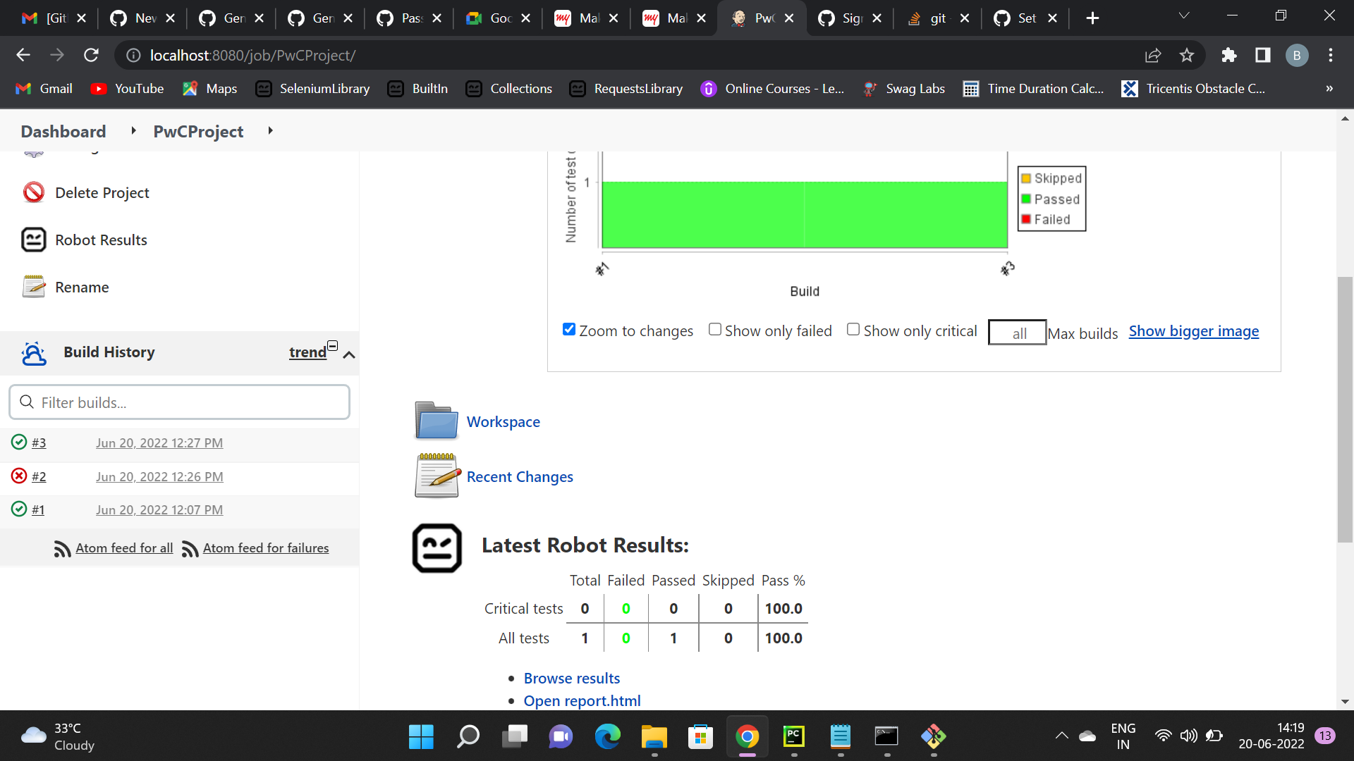Open the browser tab search chevron
This screenshot has height=761, width=1354.
[x=1183, y=15]
